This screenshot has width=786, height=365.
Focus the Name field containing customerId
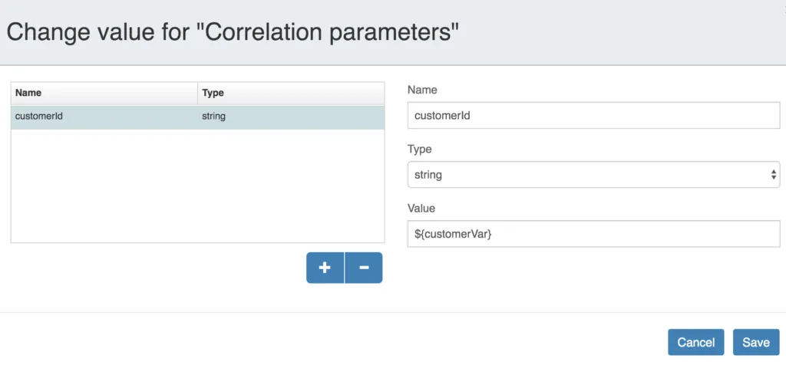(x=593, y=115)
